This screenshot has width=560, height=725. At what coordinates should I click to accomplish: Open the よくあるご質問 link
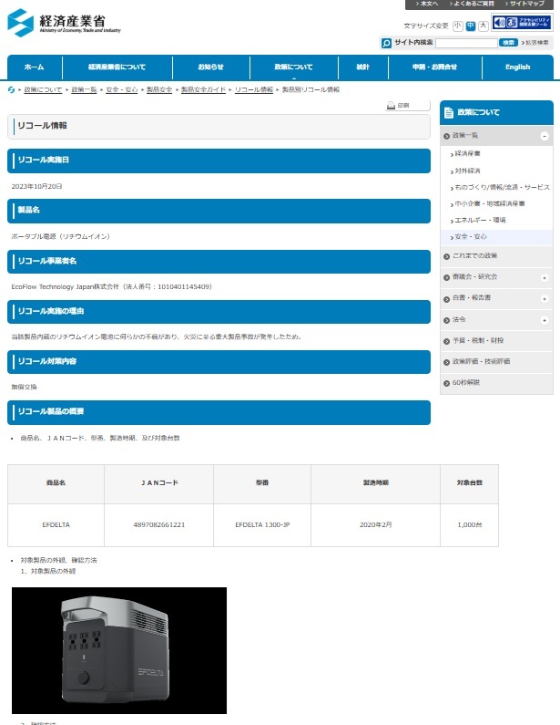pyautogui.click(x=473, y=4)
